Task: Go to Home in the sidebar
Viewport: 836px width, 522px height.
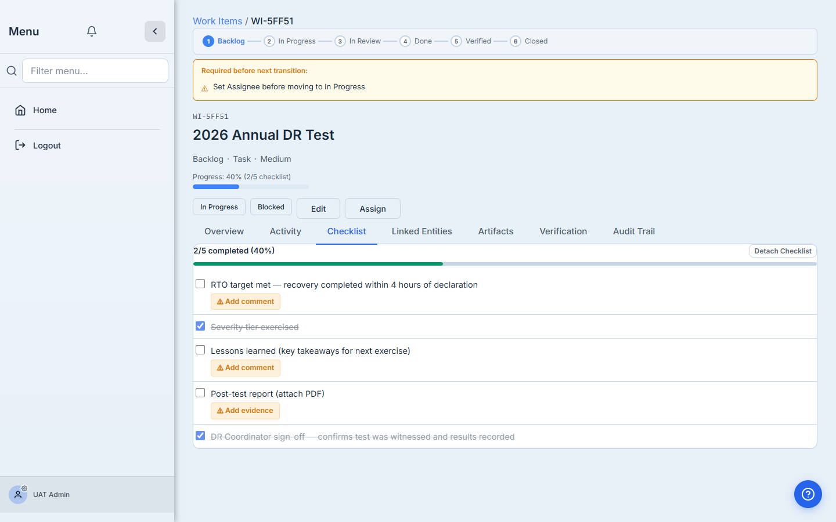Action: 87,110
